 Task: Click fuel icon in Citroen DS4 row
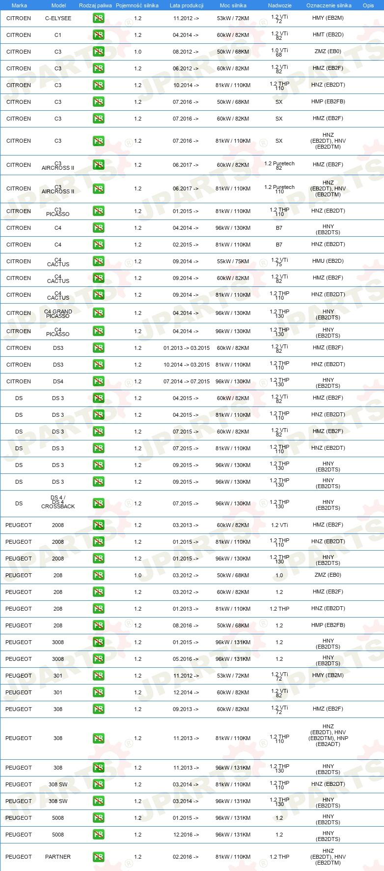click(x=98, y=381)
